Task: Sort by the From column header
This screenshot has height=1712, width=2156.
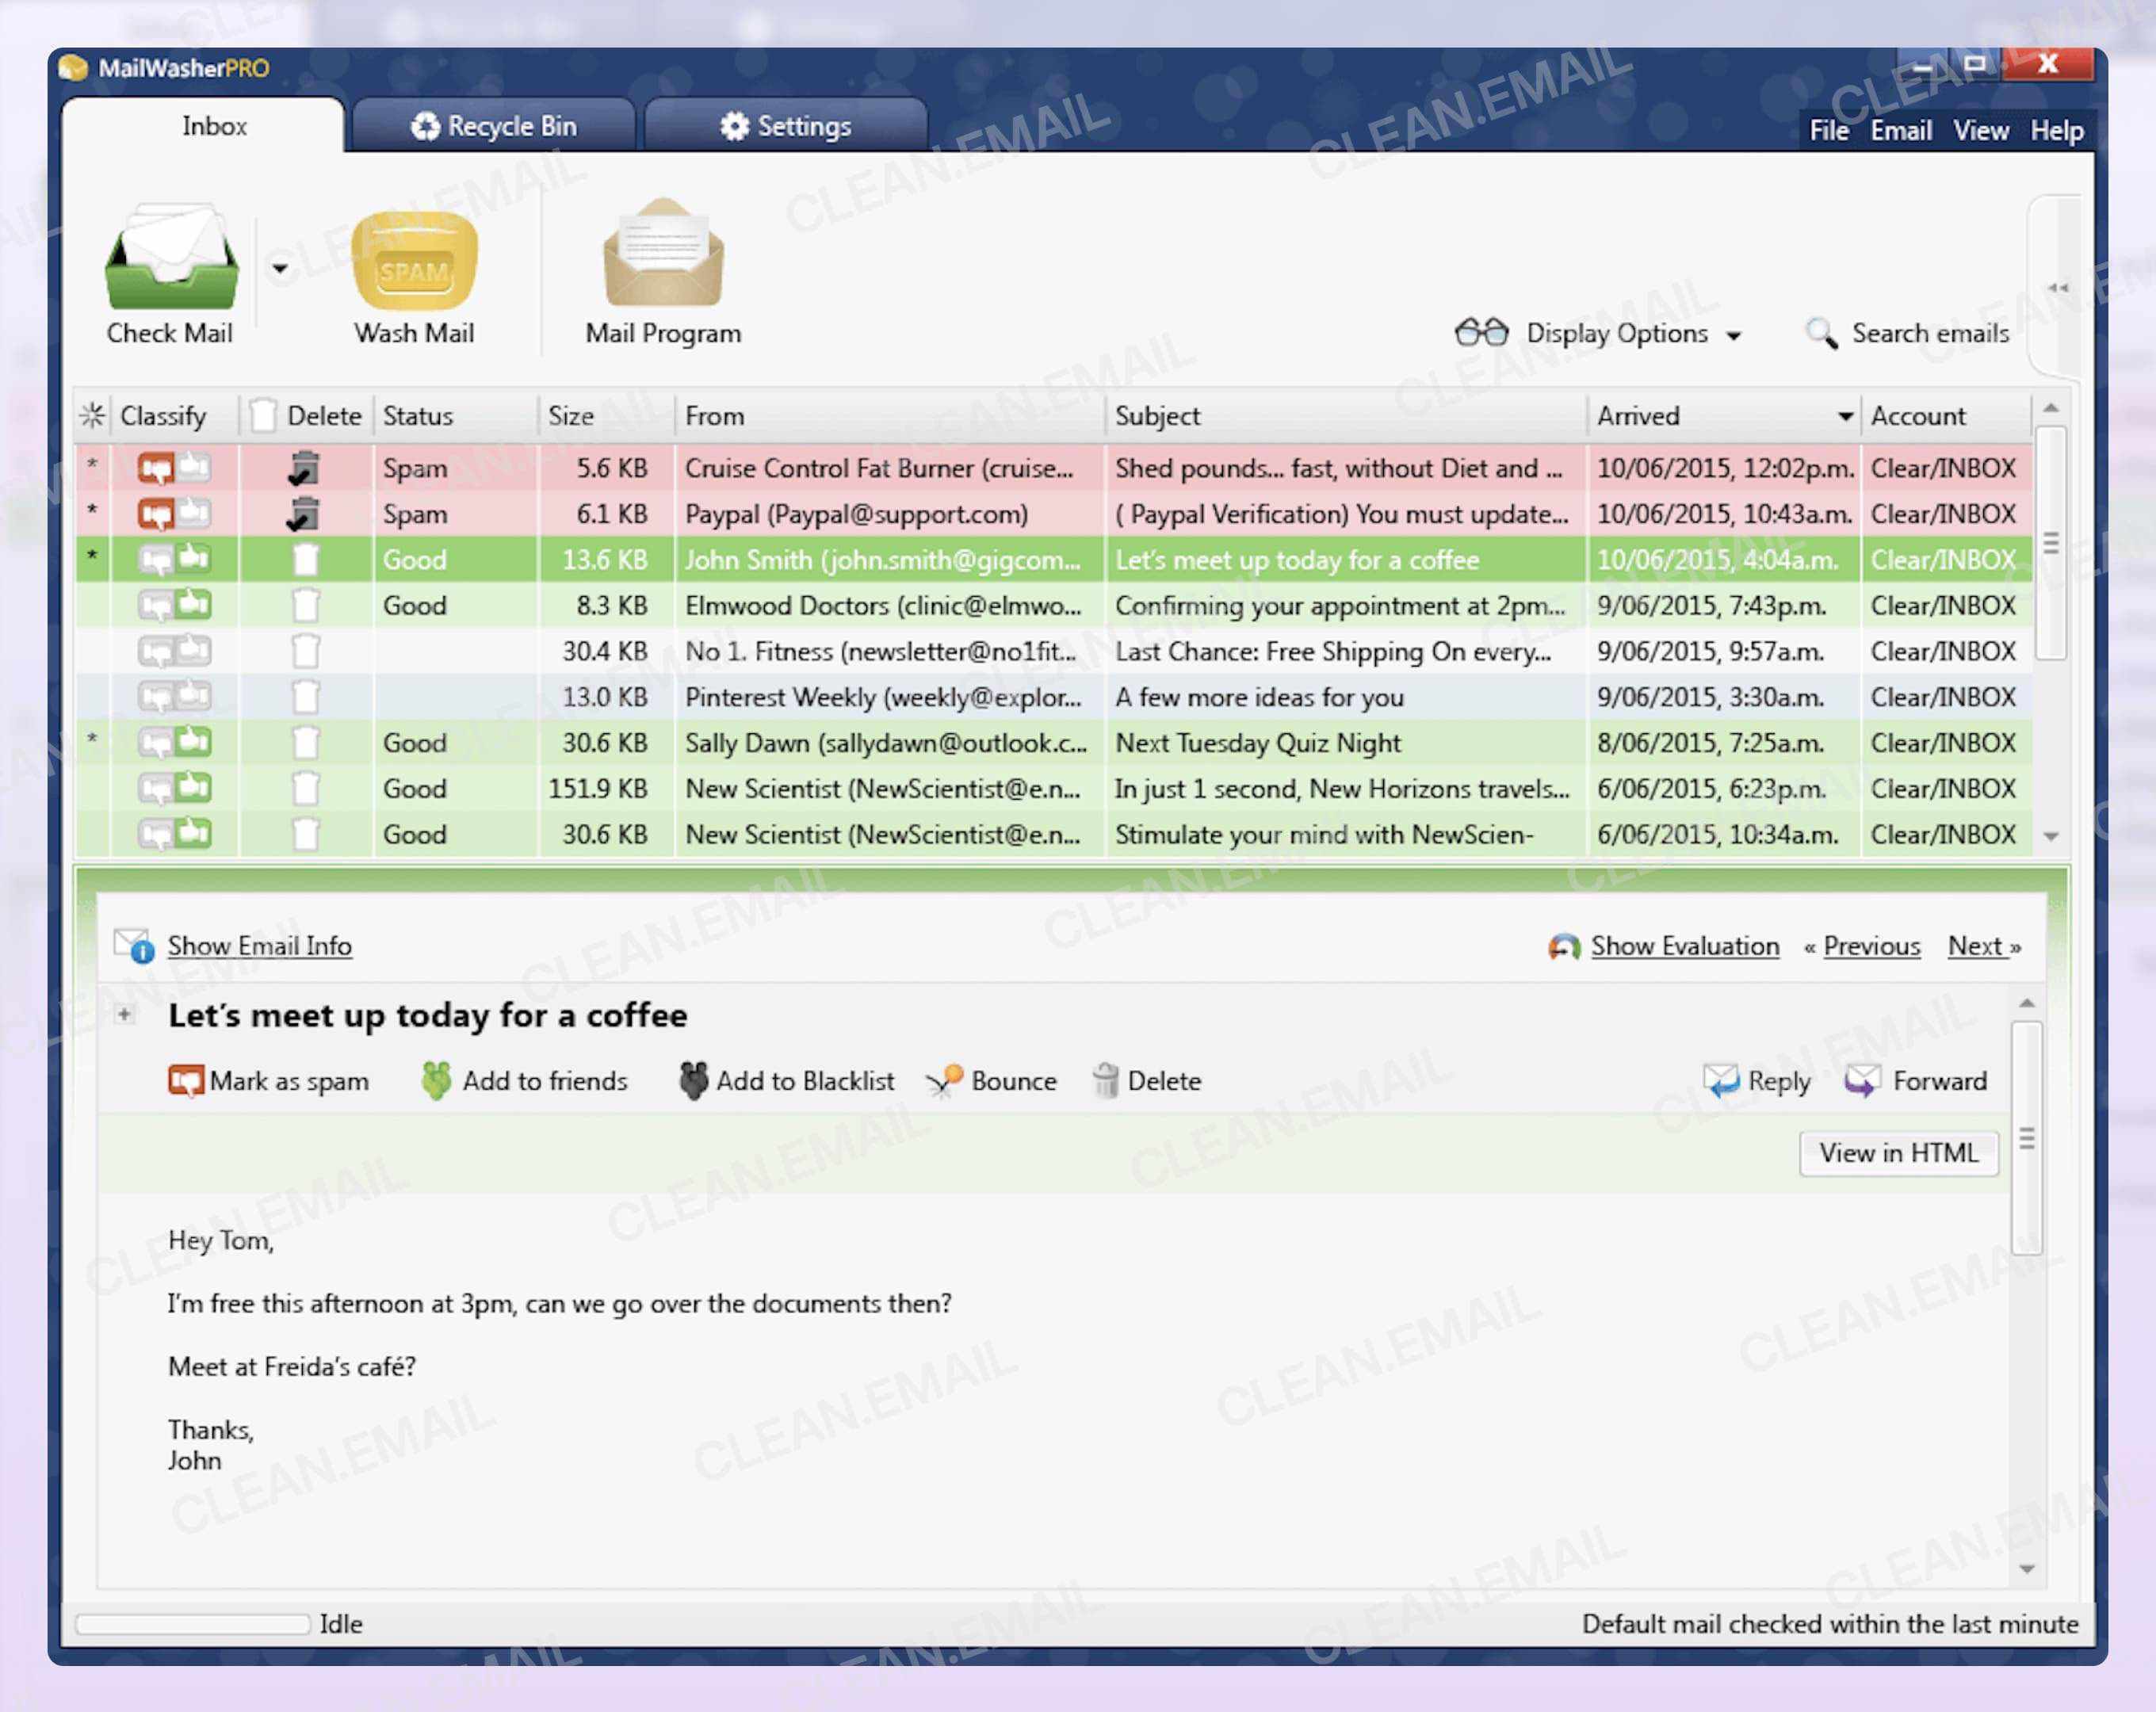Action: (x=890, y=415)
